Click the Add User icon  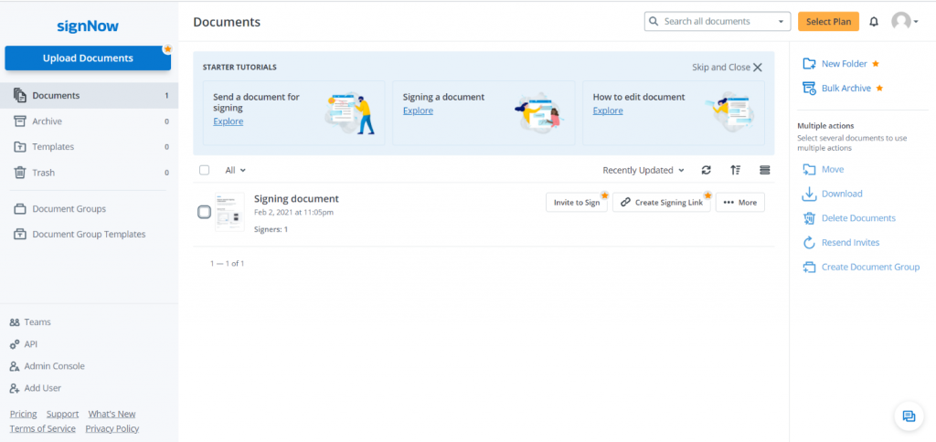15,388
